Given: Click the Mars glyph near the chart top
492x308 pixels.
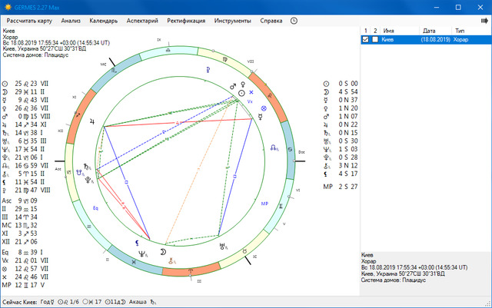Looking at the screenshot, I should (234, 86).
